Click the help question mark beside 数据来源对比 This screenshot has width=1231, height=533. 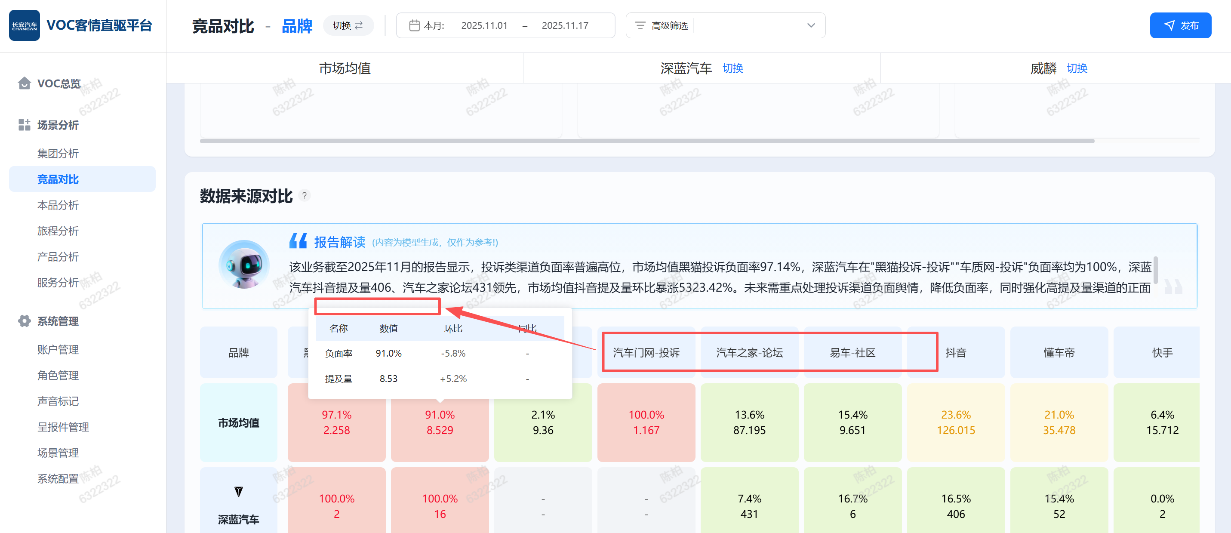305,195
